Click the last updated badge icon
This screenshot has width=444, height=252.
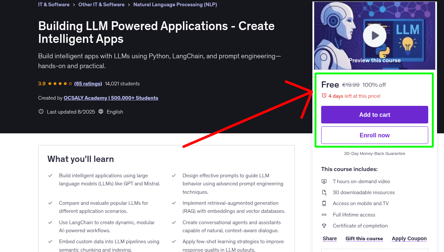(41, 112)
